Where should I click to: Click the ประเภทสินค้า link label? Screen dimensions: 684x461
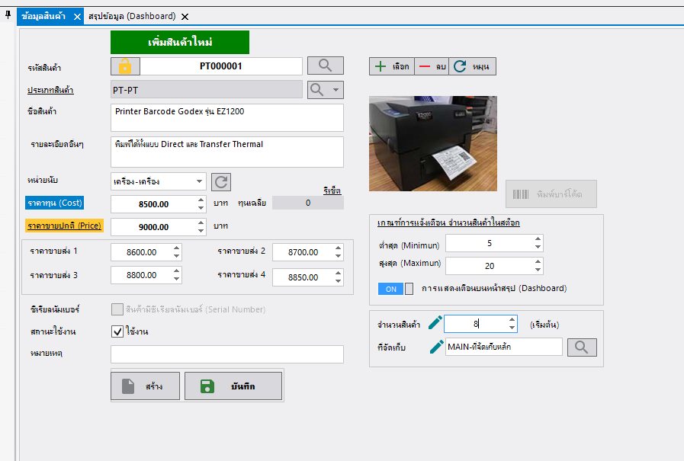pyautogui.click(x=50, y=90)
